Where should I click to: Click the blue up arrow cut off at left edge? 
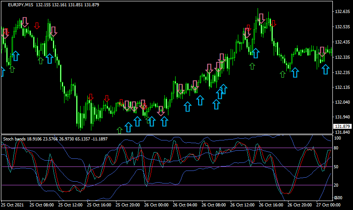pyautogui.click(x=1, y=71)
